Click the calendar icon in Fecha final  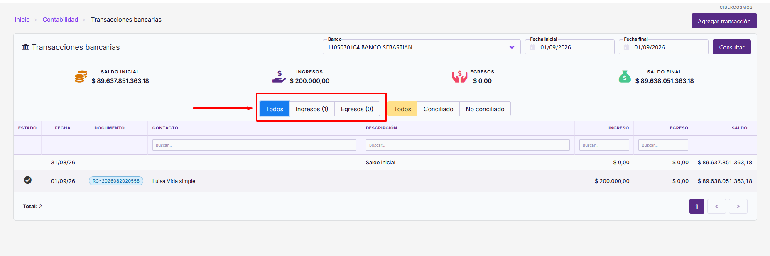click(x=626, y=47)
